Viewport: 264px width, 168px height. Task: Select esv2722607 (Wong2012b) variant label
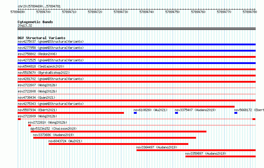(37, 85)
